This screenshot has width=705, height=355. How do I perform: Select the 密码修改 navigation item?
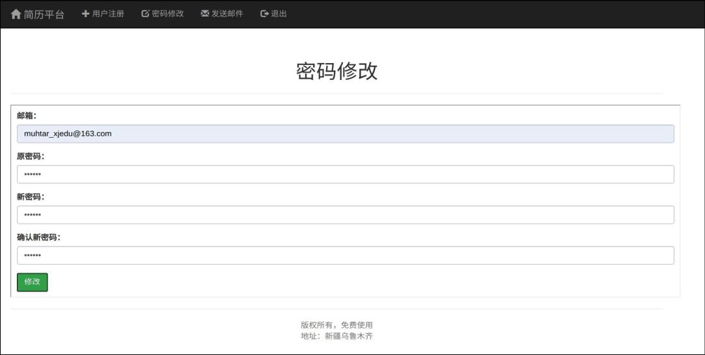click(x=168, y=14)
